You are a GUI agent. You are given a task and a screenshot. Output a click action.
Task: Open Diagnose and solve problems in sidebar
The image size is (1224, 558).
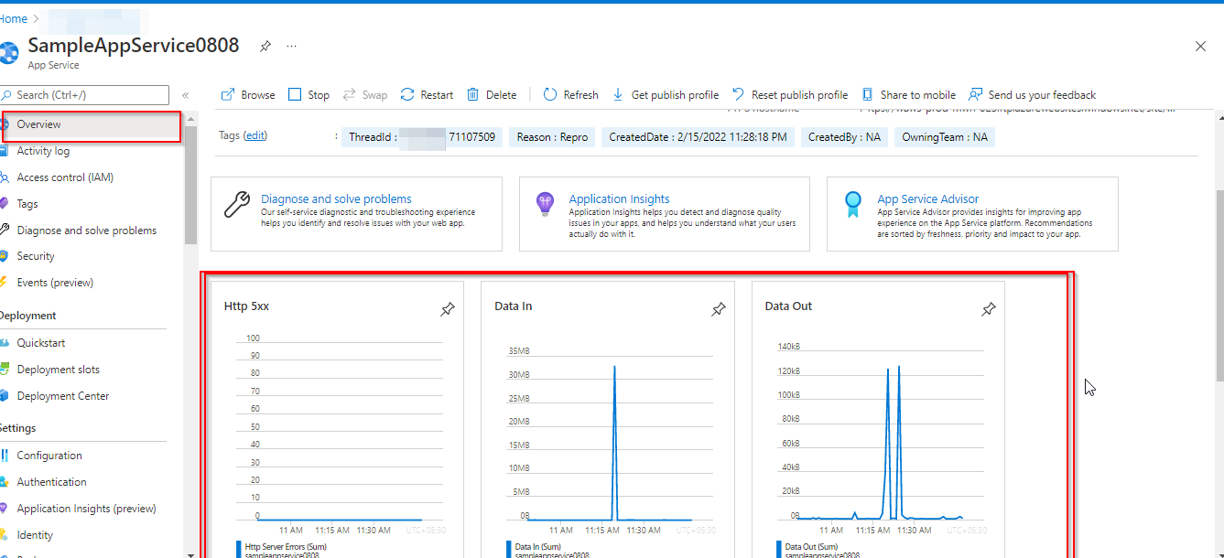pos(86,231)
